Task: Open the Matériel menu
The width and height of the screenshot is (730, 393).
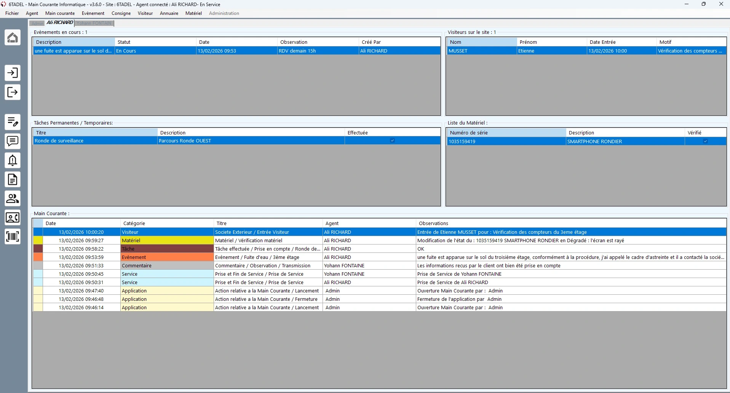Action: click(x=193, y=13)
